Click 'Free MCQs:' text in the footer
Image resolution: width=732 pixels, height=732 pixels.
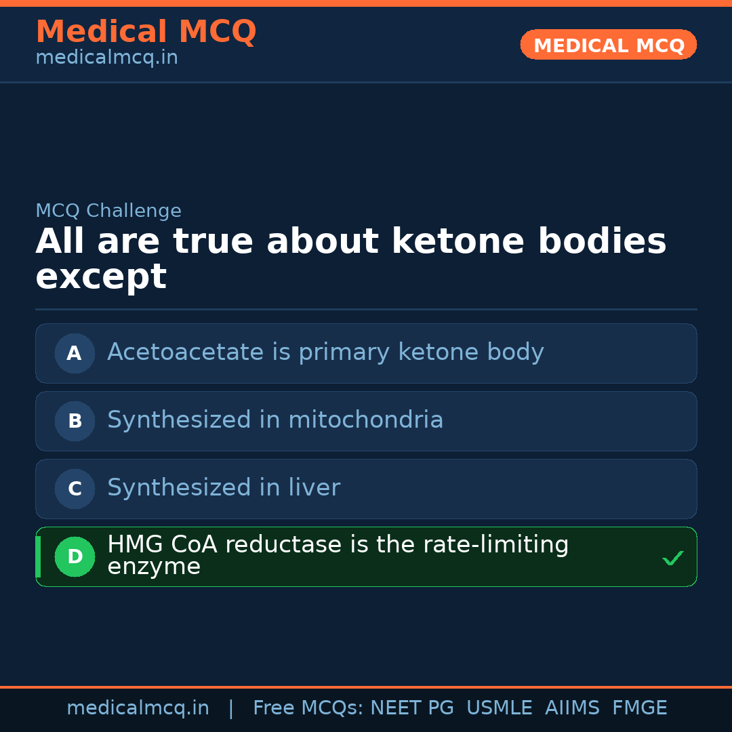[308, 708]
